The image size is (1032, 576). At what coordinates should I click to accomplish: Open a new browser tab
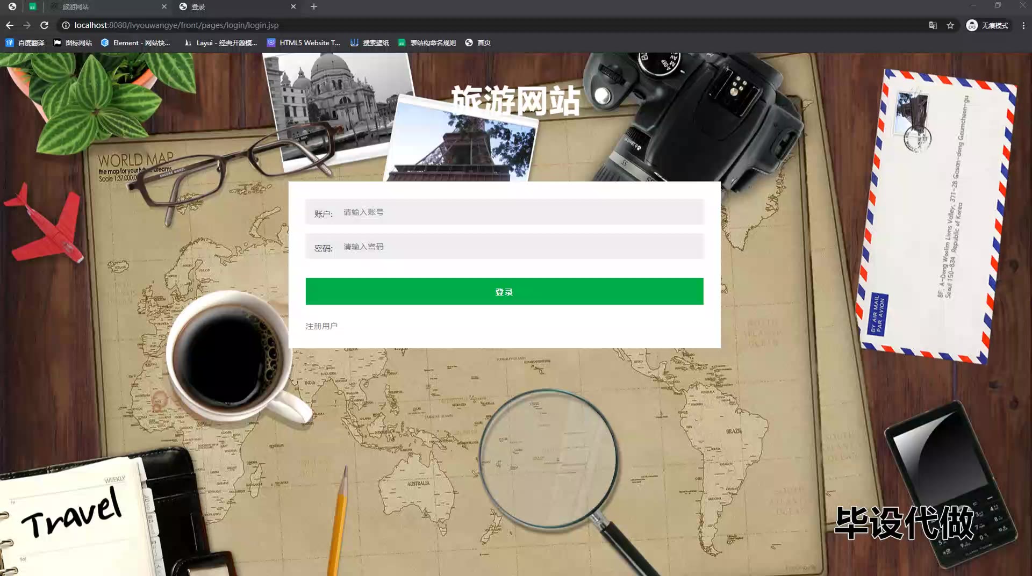[314, 6]
